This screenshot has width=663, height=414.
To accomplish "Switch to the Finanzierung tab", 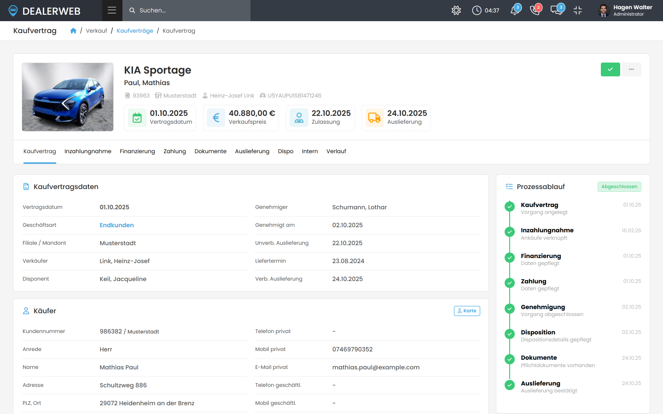I will [137, 151].
